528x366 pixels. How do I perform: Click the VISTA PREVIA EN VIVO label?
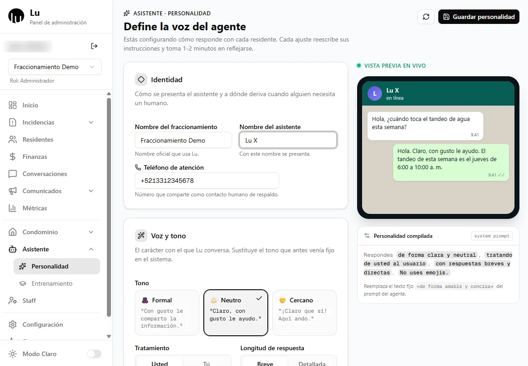click(395, 66)
